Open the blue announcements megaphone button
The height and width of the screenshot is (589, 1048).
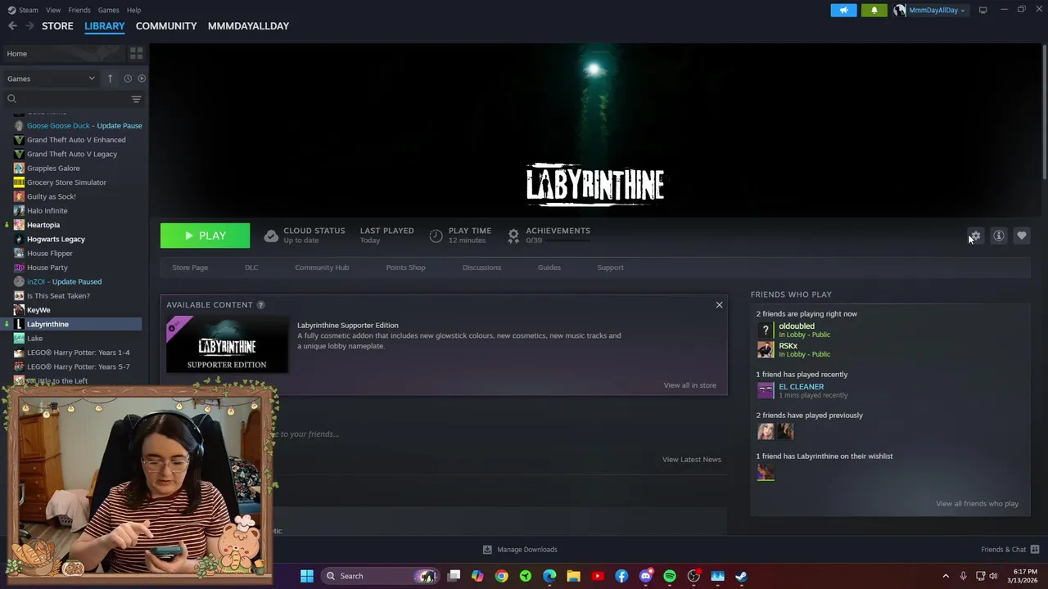tap(843, 10)
